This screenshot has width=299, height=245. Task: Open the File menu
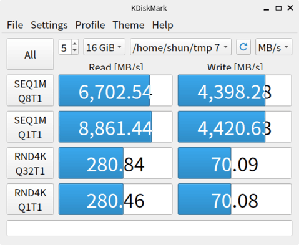coord(15,25)
